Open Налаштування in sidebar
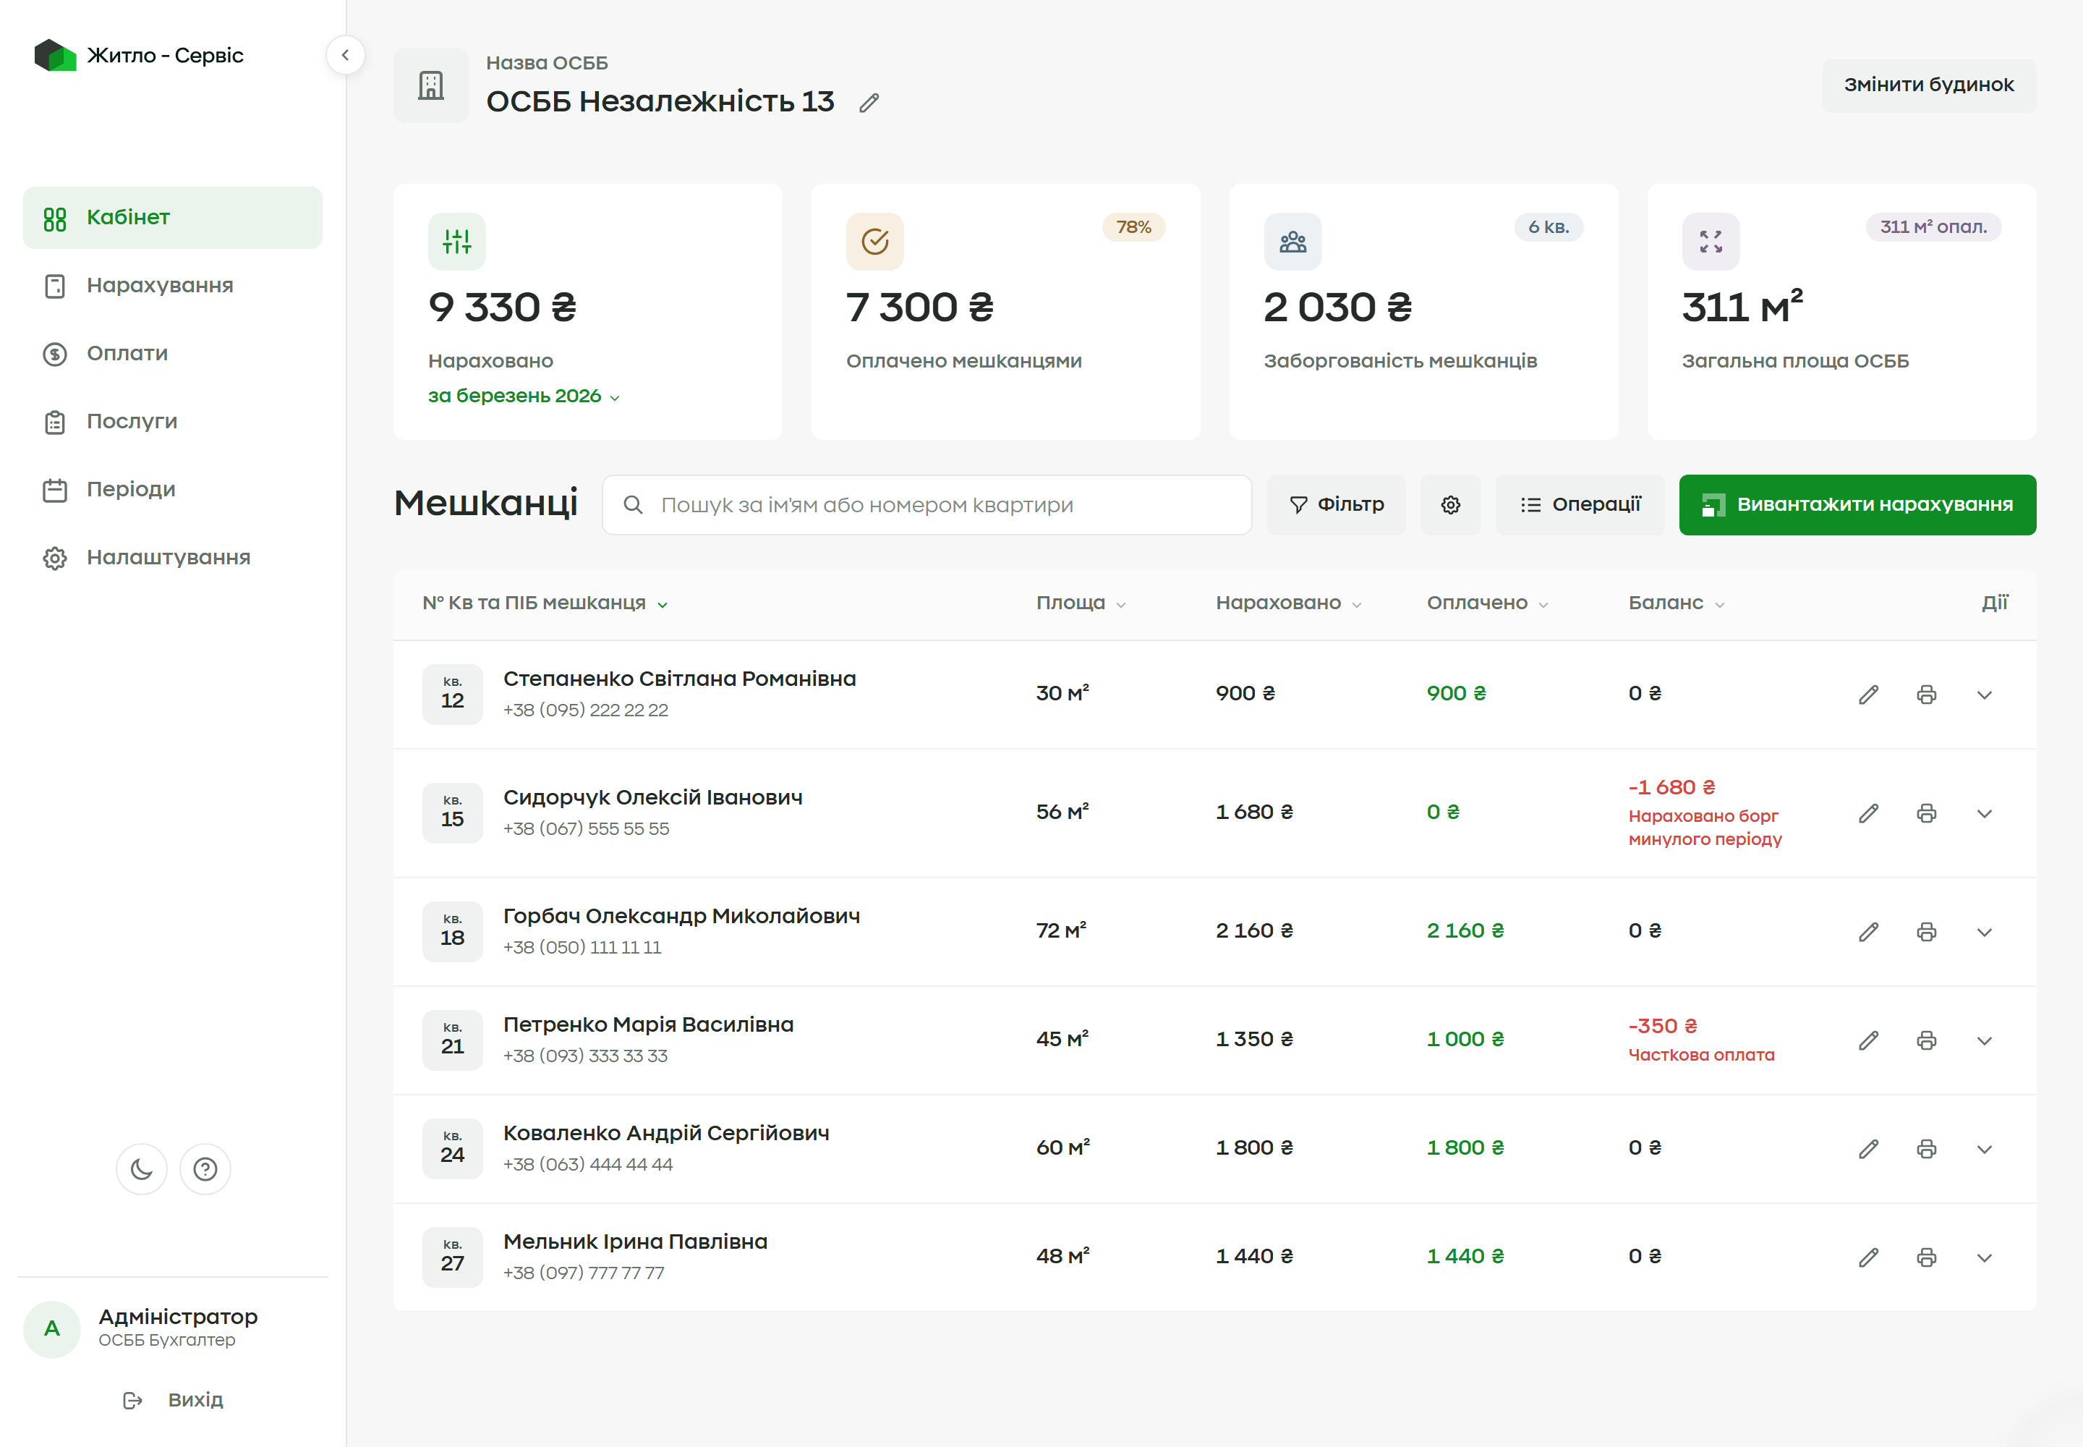Screen dimensions: 2083x1447 point(172,559)
